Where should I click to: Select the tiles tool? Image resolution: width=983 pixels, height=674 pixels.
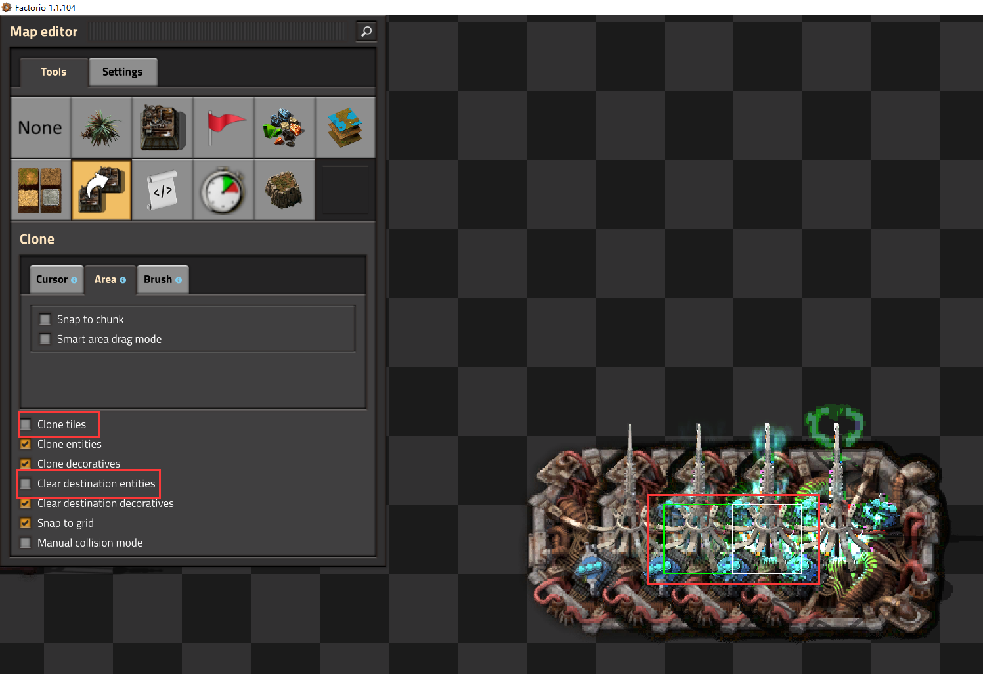coord(41,190)
